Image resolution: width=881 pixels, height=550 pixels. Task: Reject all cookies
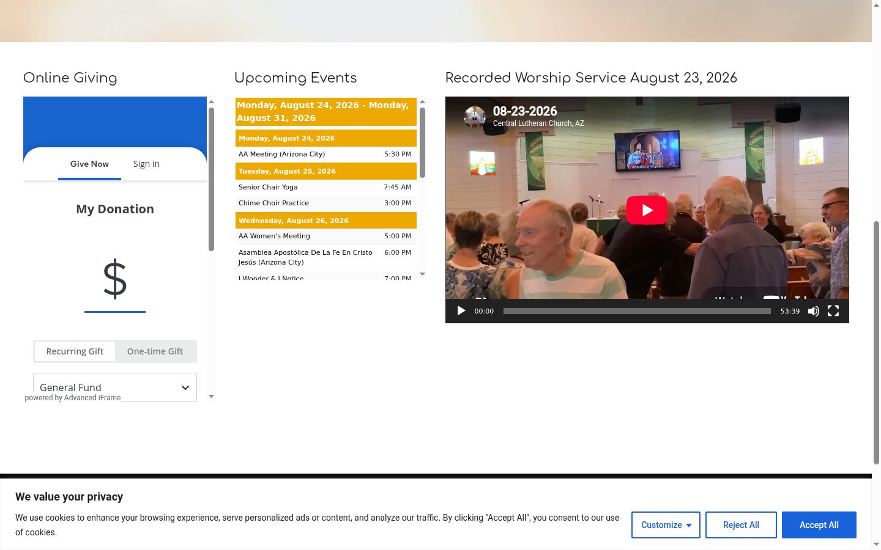point(741,525)
